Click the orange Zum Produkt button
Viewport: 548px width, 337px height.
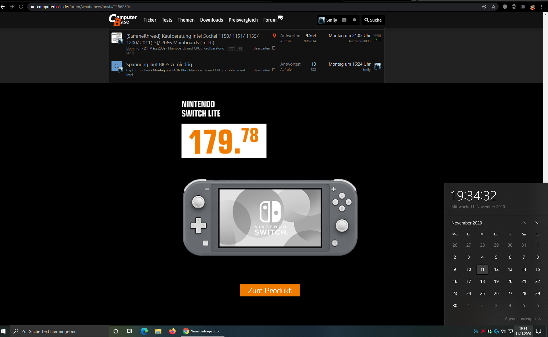coord(270,290)
